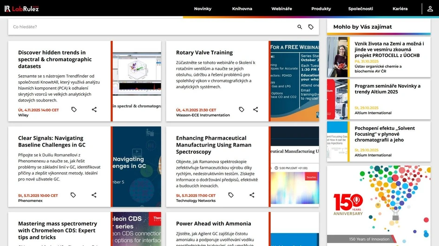Open the Novinky menu

tap(203, 9)
